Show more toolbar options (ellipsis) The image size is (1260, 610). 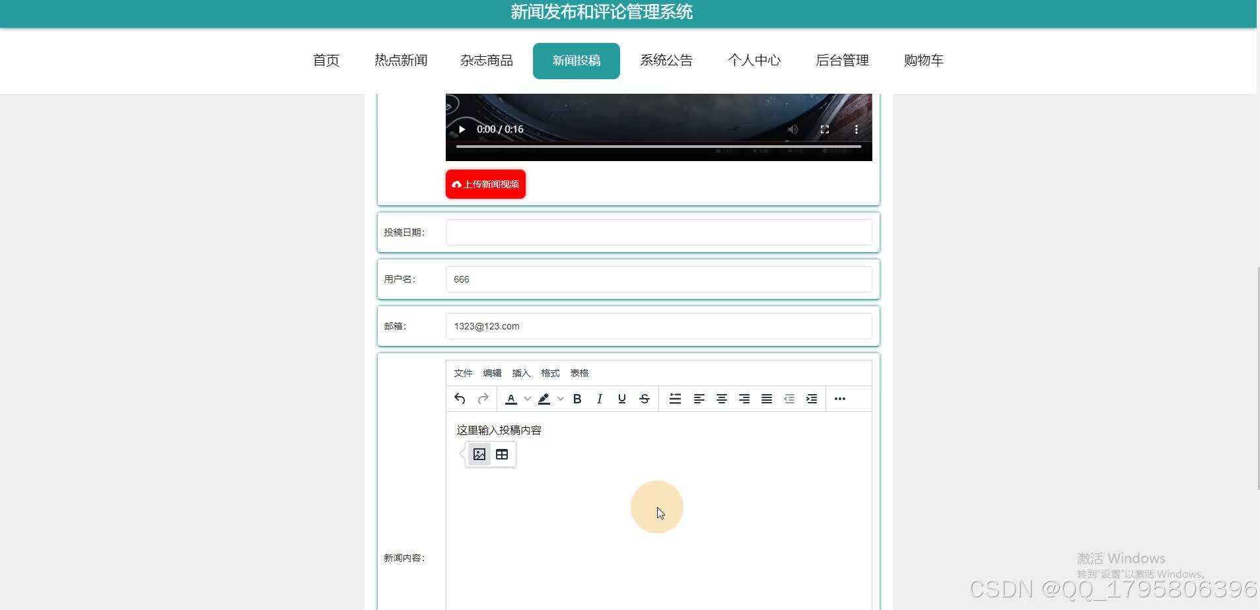pyautogui.click(x=840, y=399)
